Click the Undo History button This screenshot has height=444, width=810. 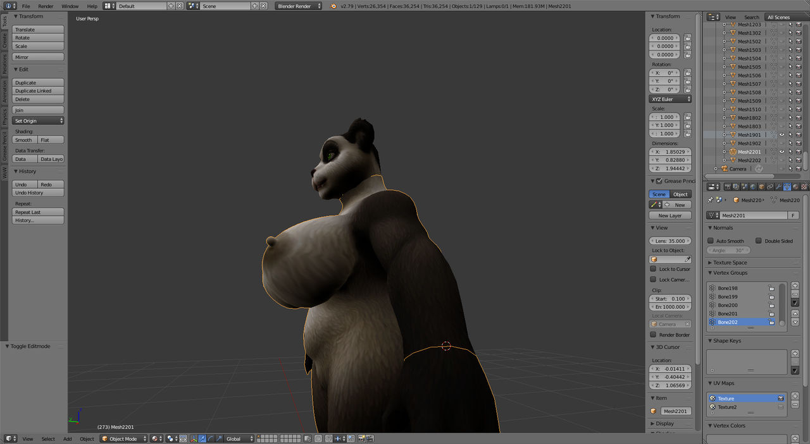point(38,193)
